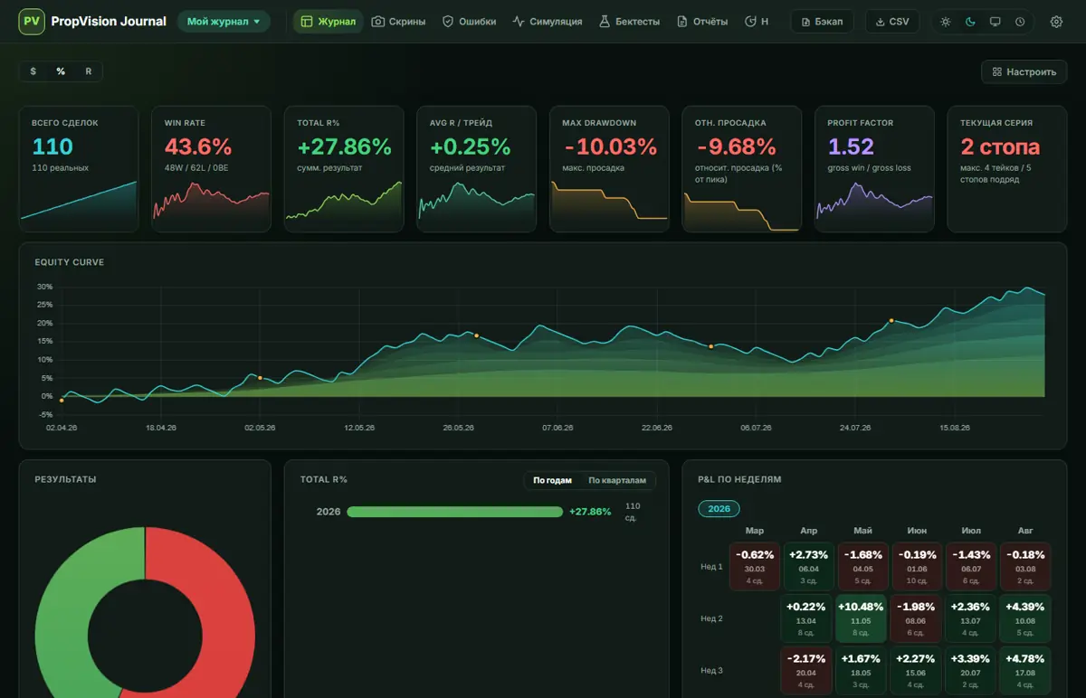Click the red segment of the donut chart
Screen dimensions: 1086x698
coord(226,624)
